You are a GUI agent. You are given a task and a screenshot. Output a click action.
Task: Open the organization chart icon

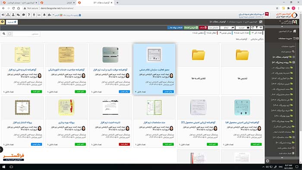point(8,15)
